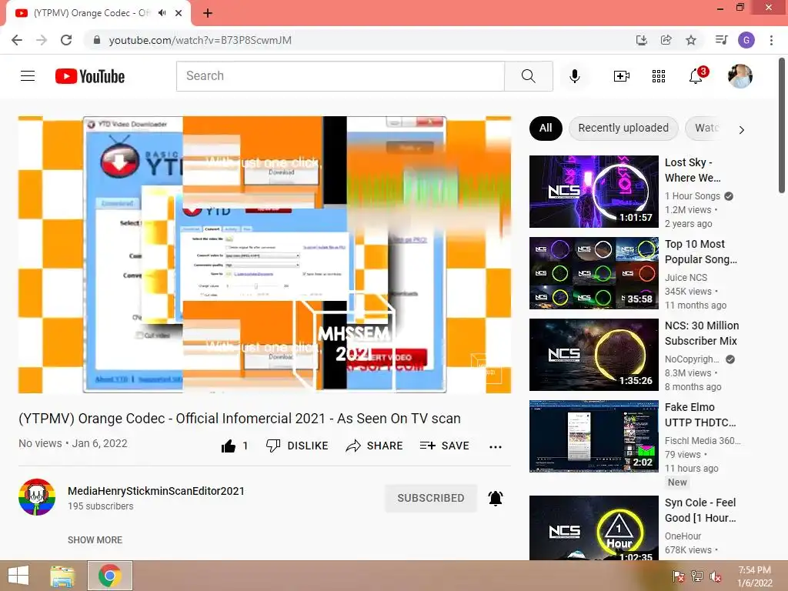
Task: Save video to a playlist
Action: [x=445, y=446]
